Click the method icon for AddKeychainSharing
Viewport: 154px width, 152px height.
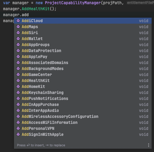(18, 92)
